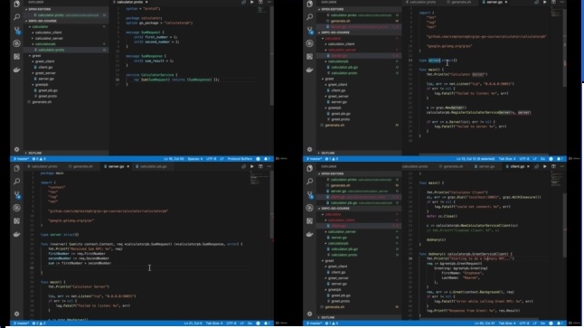Viewport: 584px width, 328px height.
Task: Open Search view in top-right window
Action: [310, 17]
